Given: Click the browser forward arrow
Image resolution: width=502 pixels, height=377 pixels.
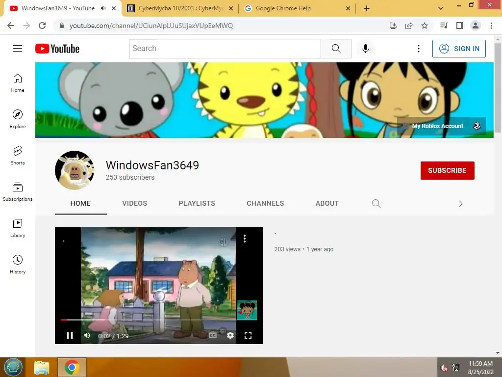Looking at the screenshot, I should [x=26, y=26].
